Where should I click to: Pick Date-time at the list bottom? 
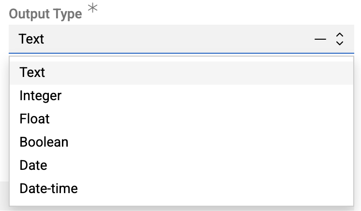48,188
